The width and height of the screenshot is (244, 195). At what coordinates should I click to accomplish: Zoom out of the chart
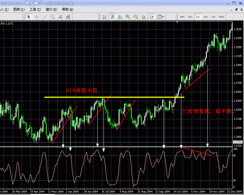(x=136, y=17)
